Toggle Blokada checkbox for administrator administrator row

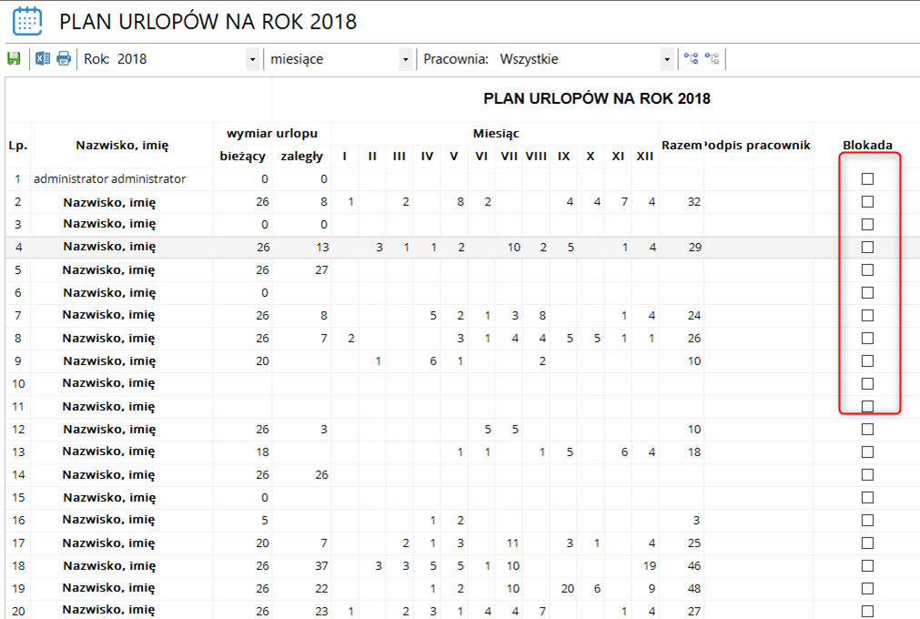(x=867, y=179)
